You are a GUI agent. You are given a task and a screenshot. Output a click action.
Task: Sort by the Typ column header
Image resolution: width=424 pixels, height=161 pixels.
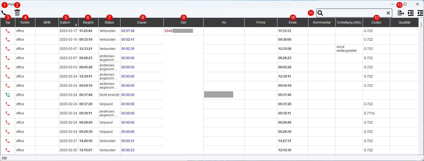pyautogui.click(x=8, y=22)
